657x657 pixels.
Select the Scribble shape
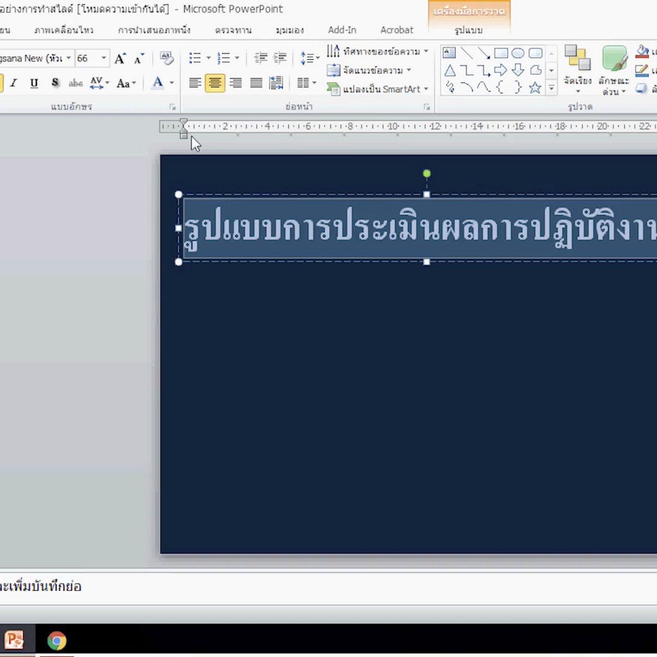click(x=450, y=87)
